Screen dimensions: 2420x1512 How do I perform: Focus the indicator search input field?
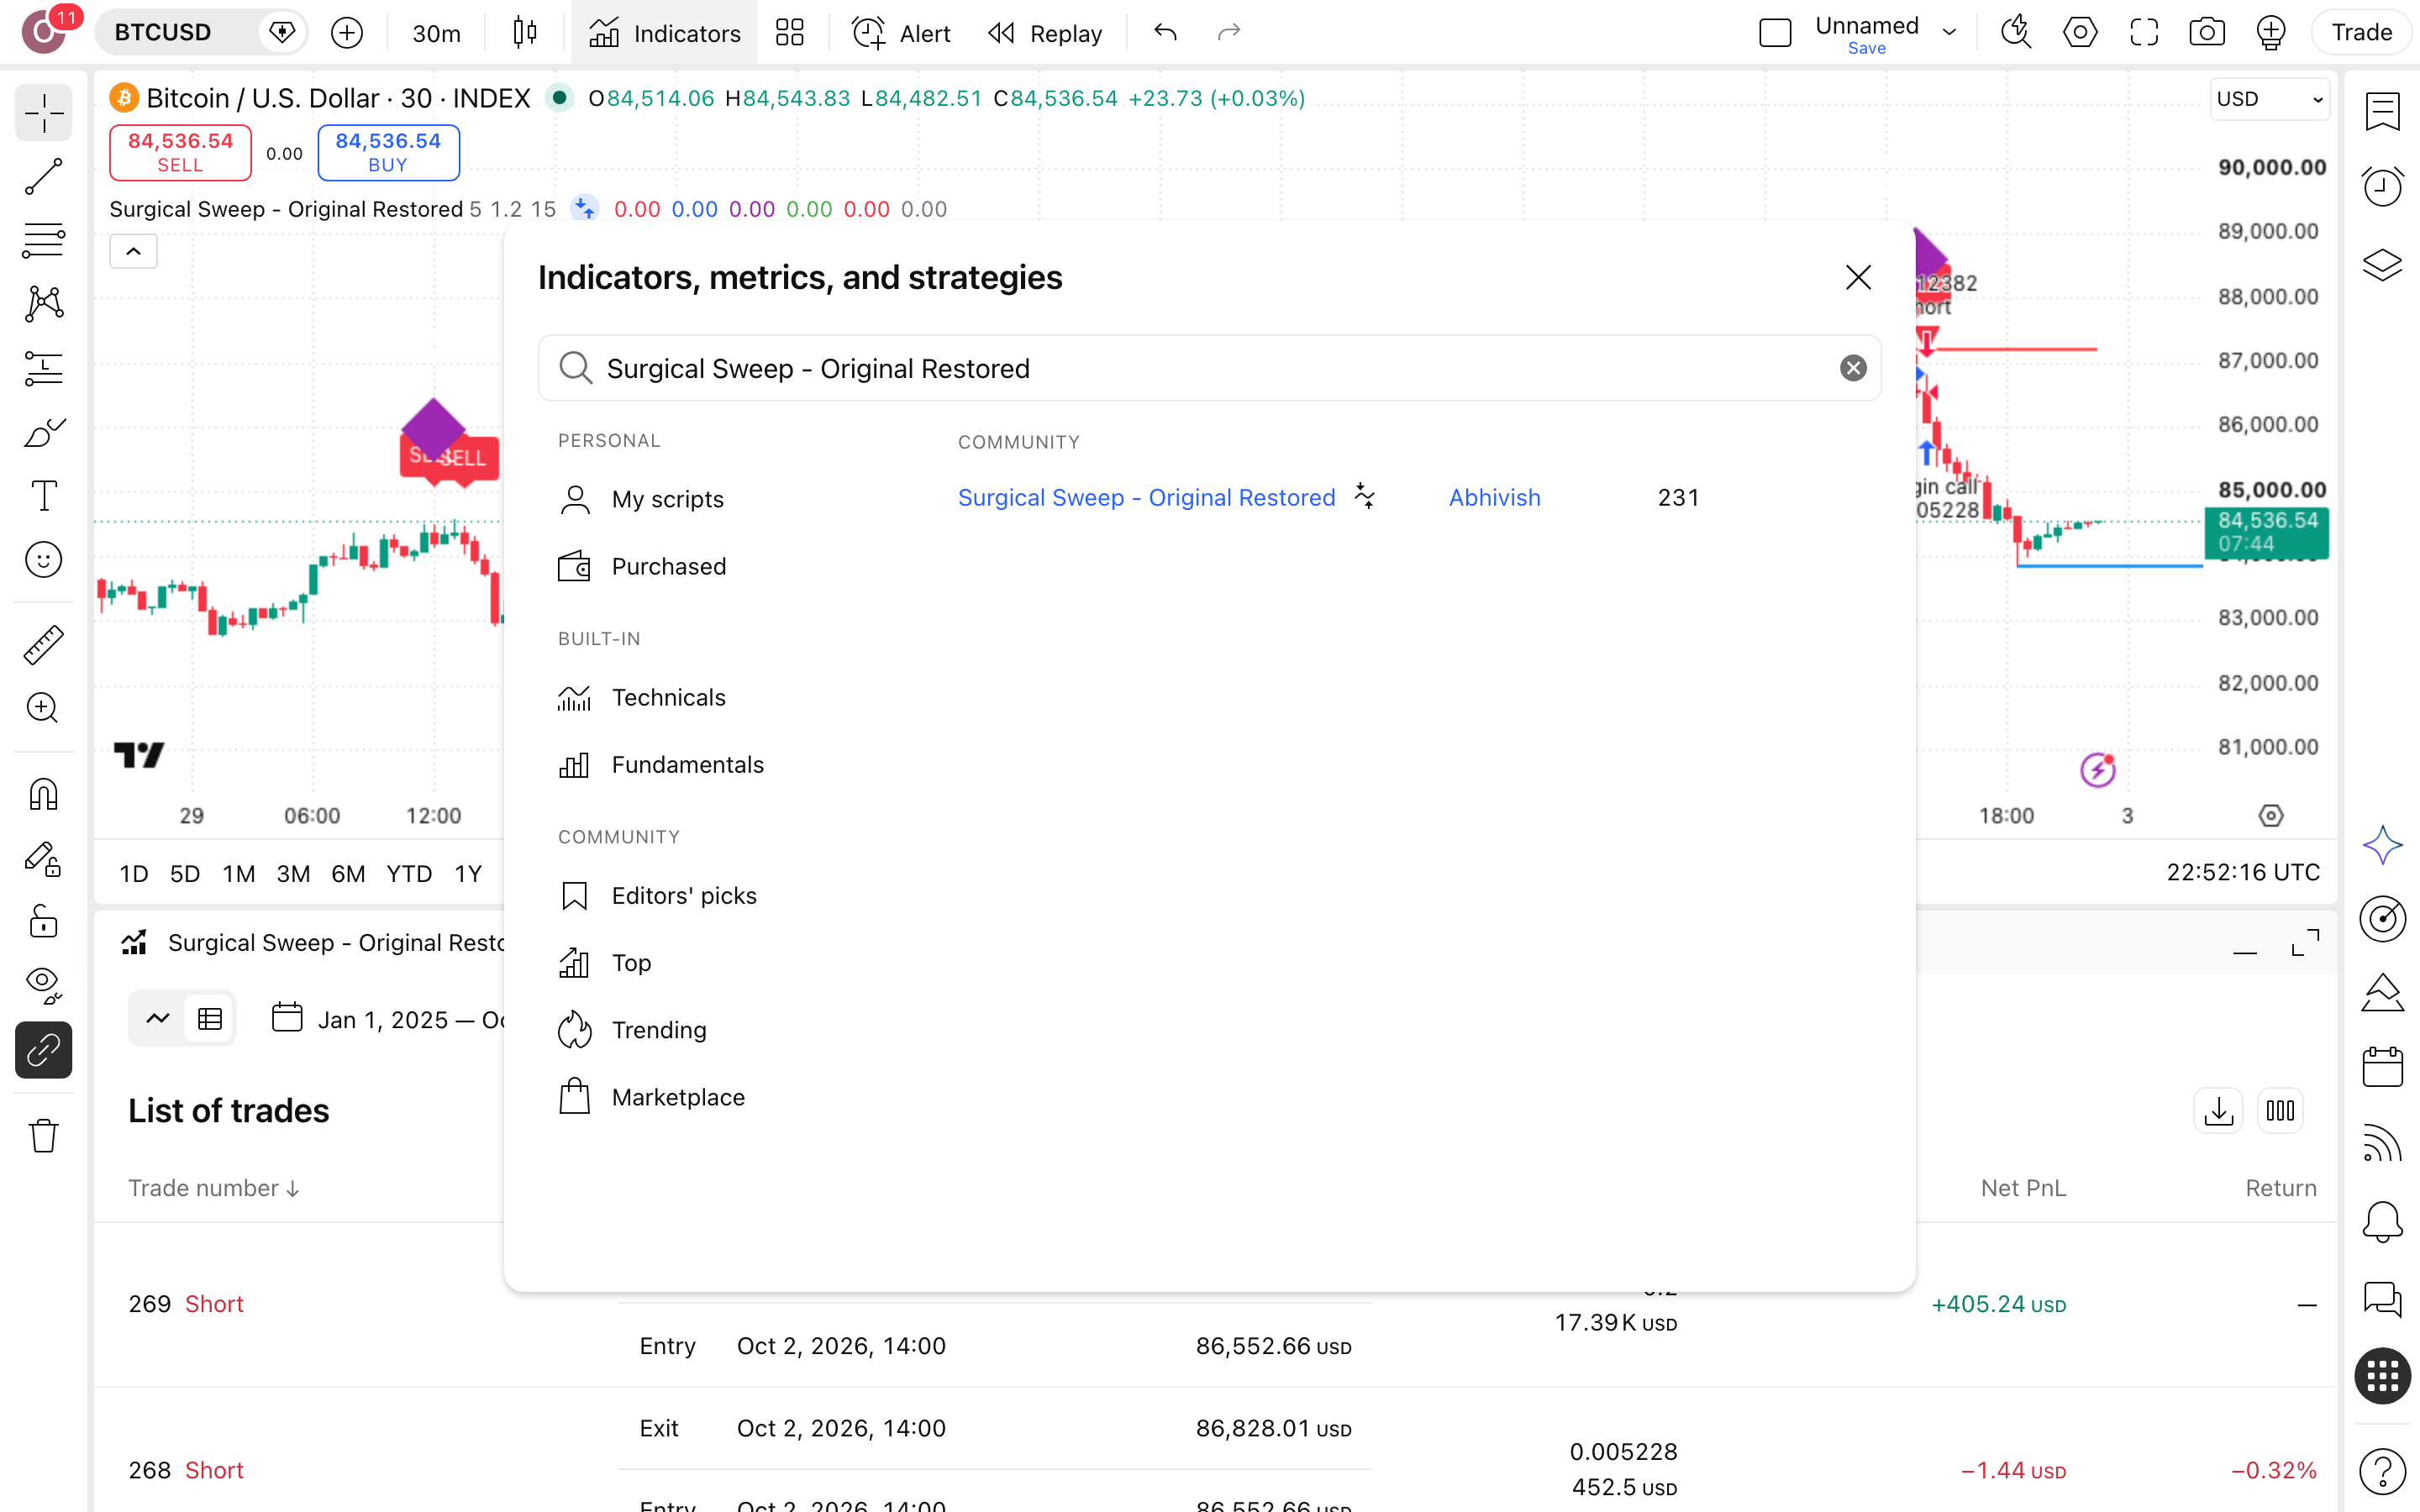(x=1209, y=368)
